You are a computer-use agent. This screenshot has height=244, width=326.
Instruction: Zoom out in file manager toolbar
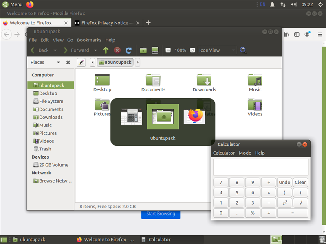tap(168, 50)
